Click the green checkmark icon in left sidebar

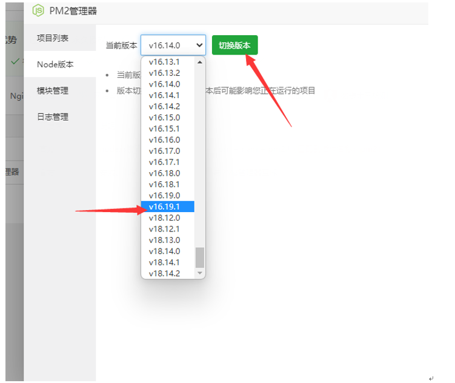[15, 61]
